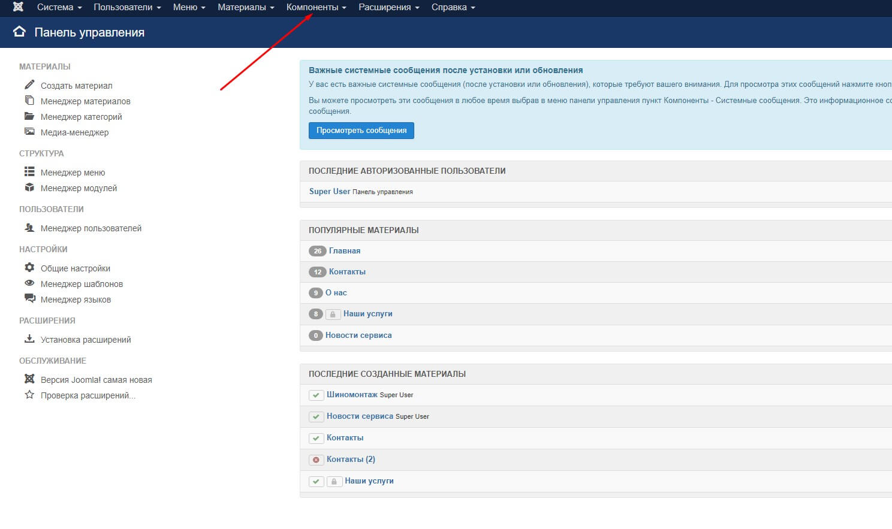Toggle published checkmark for Новости сервиса
Image resolution: width=892 pixels, height=529 pixels.
pyautogui.click(x=316, y=417)
